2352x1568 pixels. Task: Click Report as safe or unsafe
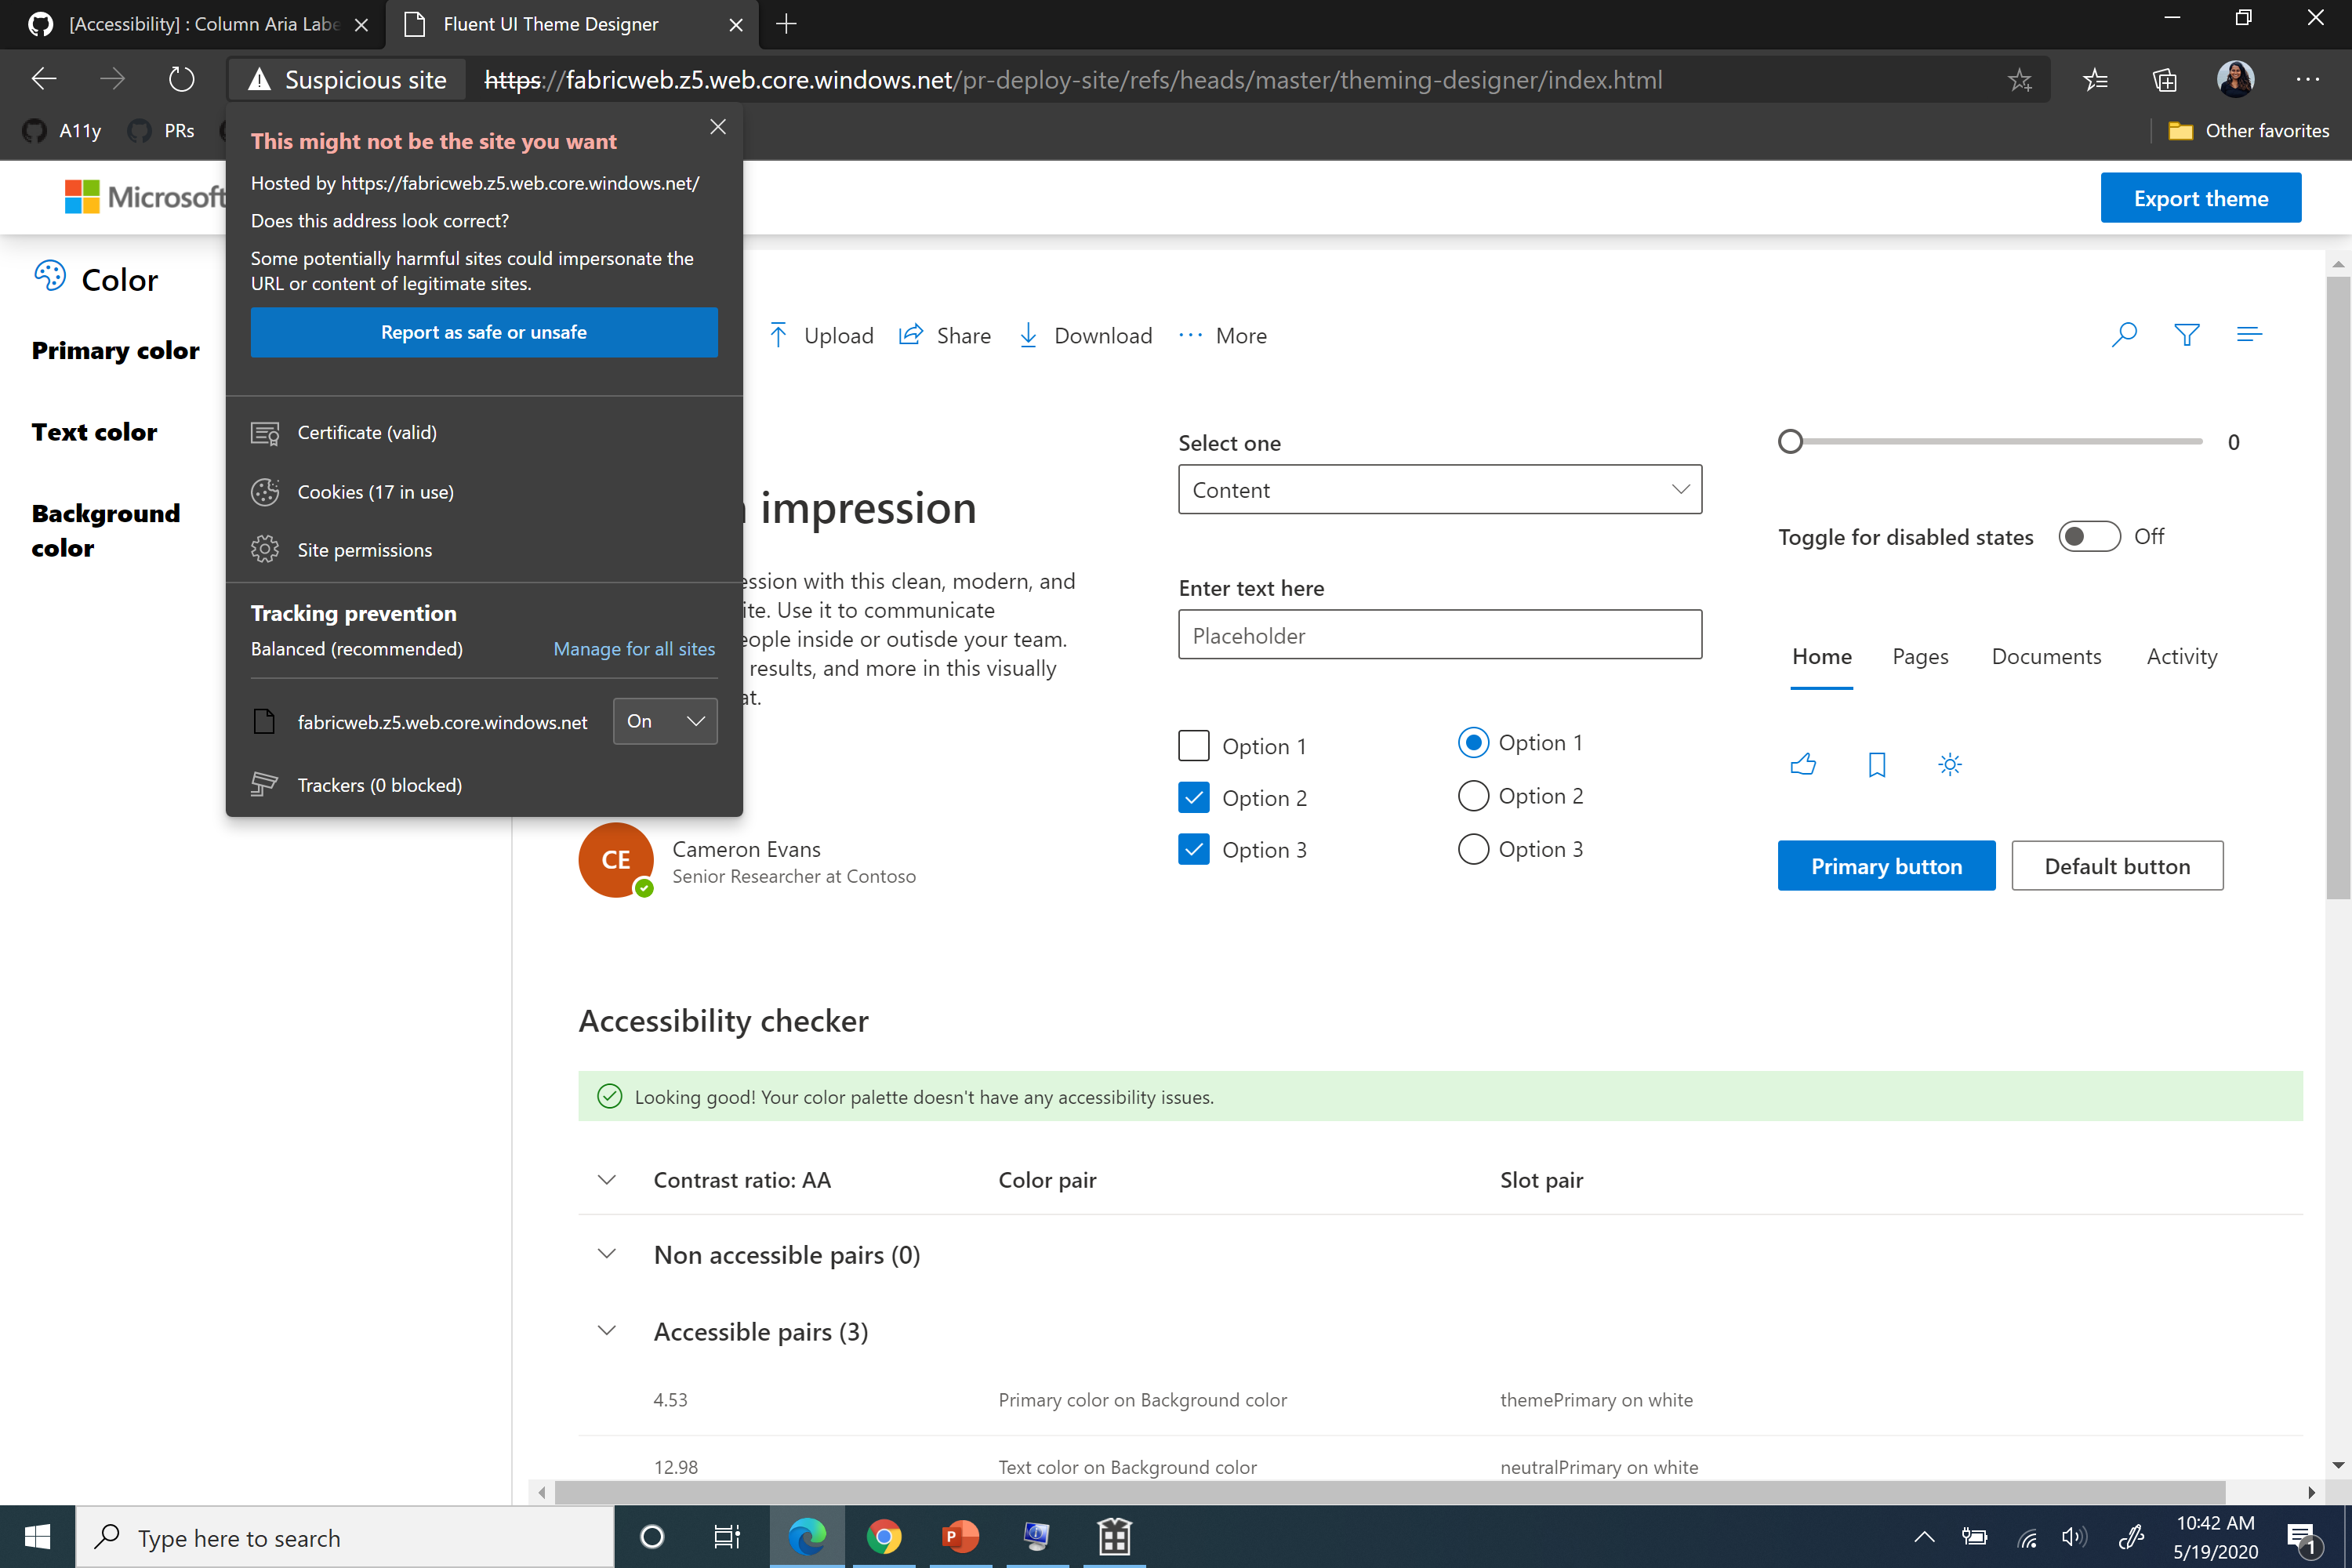click(x=484, y=332)
